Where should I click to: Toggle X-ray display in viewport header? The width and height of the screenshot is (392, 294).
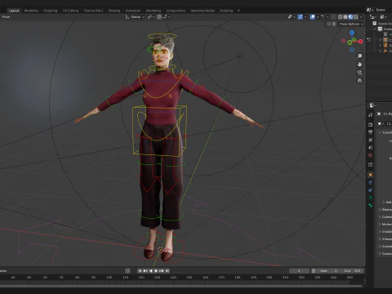pos(333,17)
